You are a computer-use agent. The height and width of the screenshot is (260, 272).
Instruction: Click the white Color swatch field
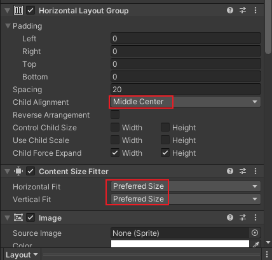click(180, 244)
